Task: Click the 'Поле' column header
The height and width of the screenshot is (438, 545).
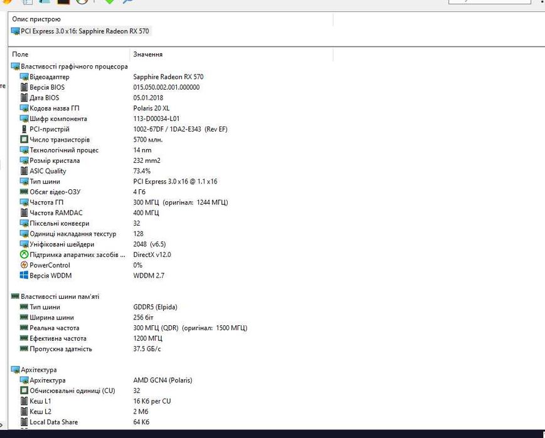Action: [20, 54]
